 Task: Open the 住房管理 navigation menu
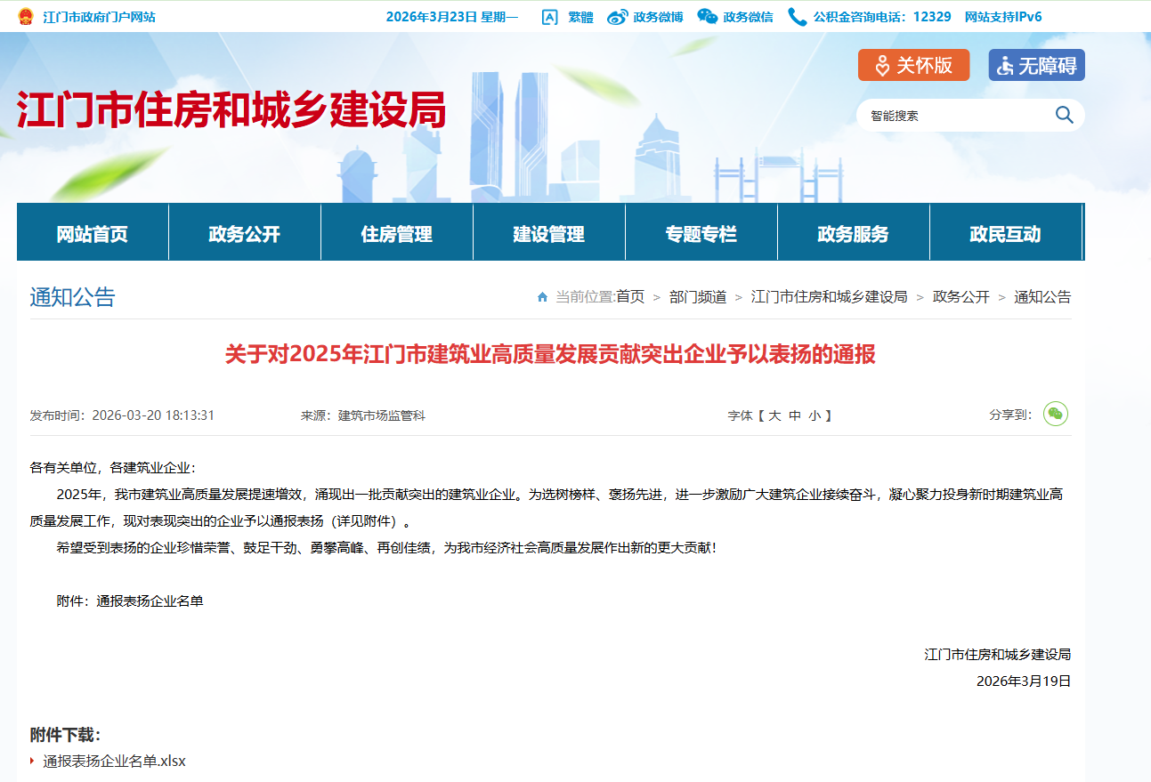396,234
